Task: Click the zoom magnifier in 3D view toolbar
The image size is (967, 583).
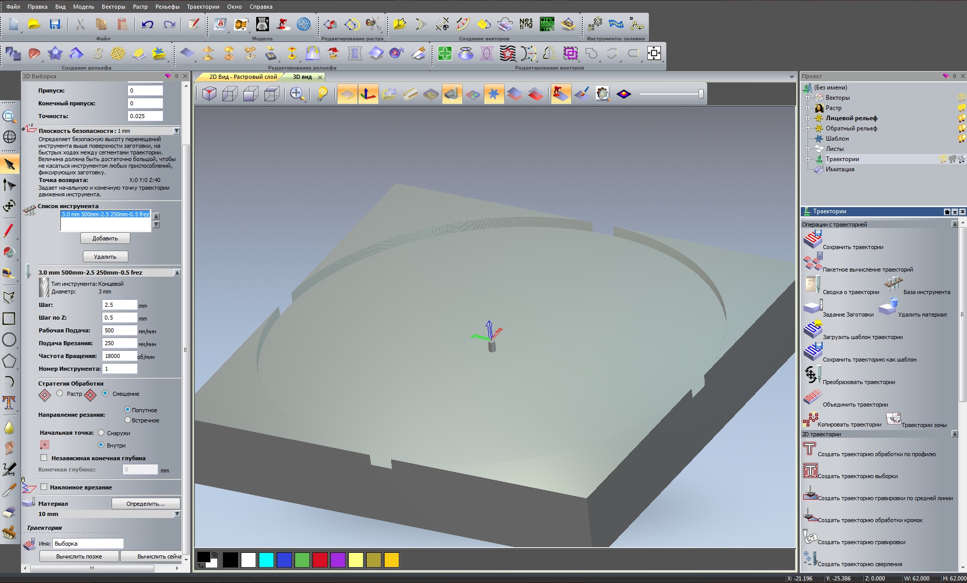Action: pyautogui.click(x=297, y=94)
